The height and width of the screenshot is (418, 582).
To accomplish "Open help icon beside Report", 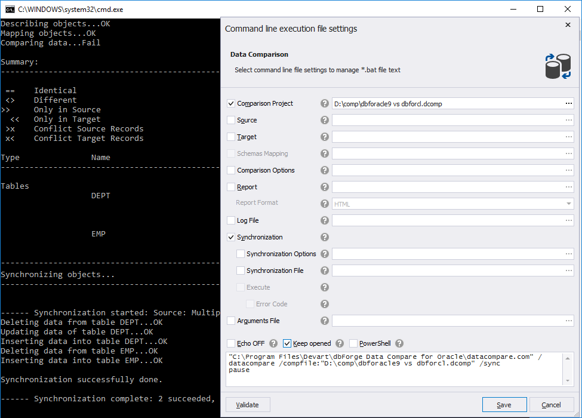I will click(x=324, y=187).
